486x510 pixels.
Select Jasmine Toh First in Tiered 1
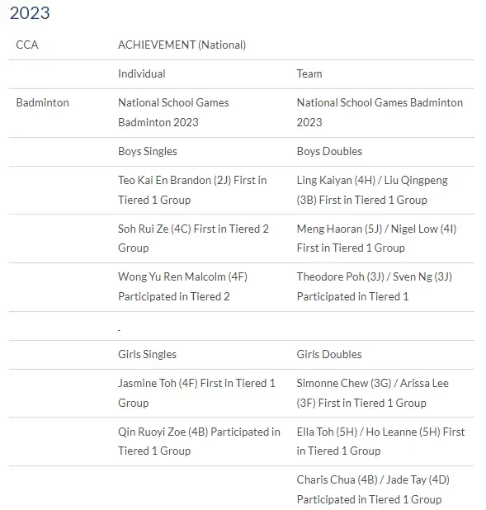pos(196,393)
